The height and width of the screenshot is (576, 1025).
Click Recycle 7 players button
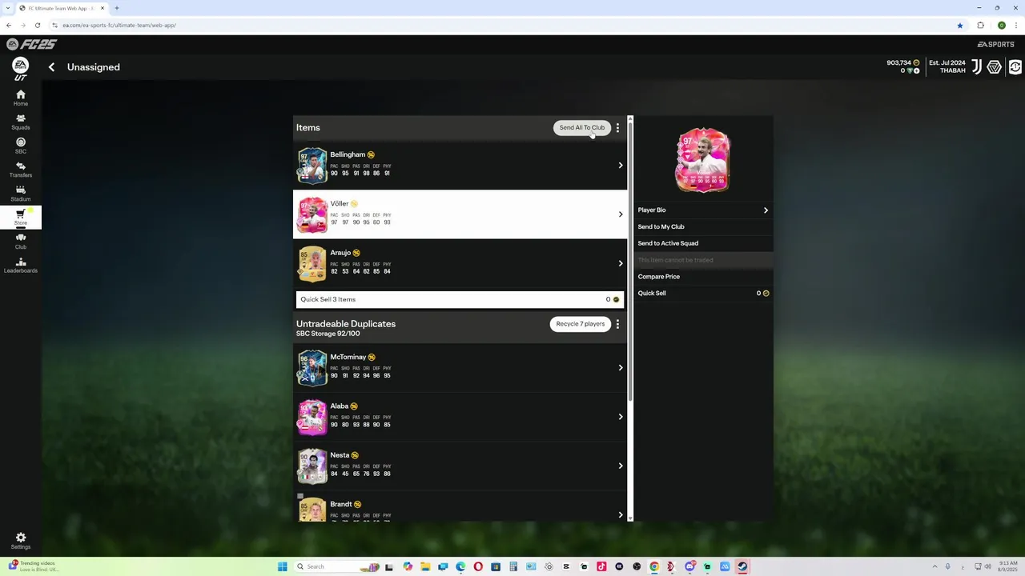[x=581, y=324]
